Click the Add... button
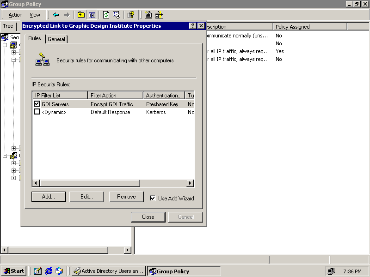Viewport: 370px width, 277px height. point(49,197)
